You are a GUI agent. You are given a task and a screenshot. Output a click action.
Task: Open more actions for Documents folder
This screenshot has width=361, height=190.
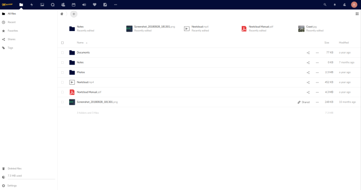[317, 53]
